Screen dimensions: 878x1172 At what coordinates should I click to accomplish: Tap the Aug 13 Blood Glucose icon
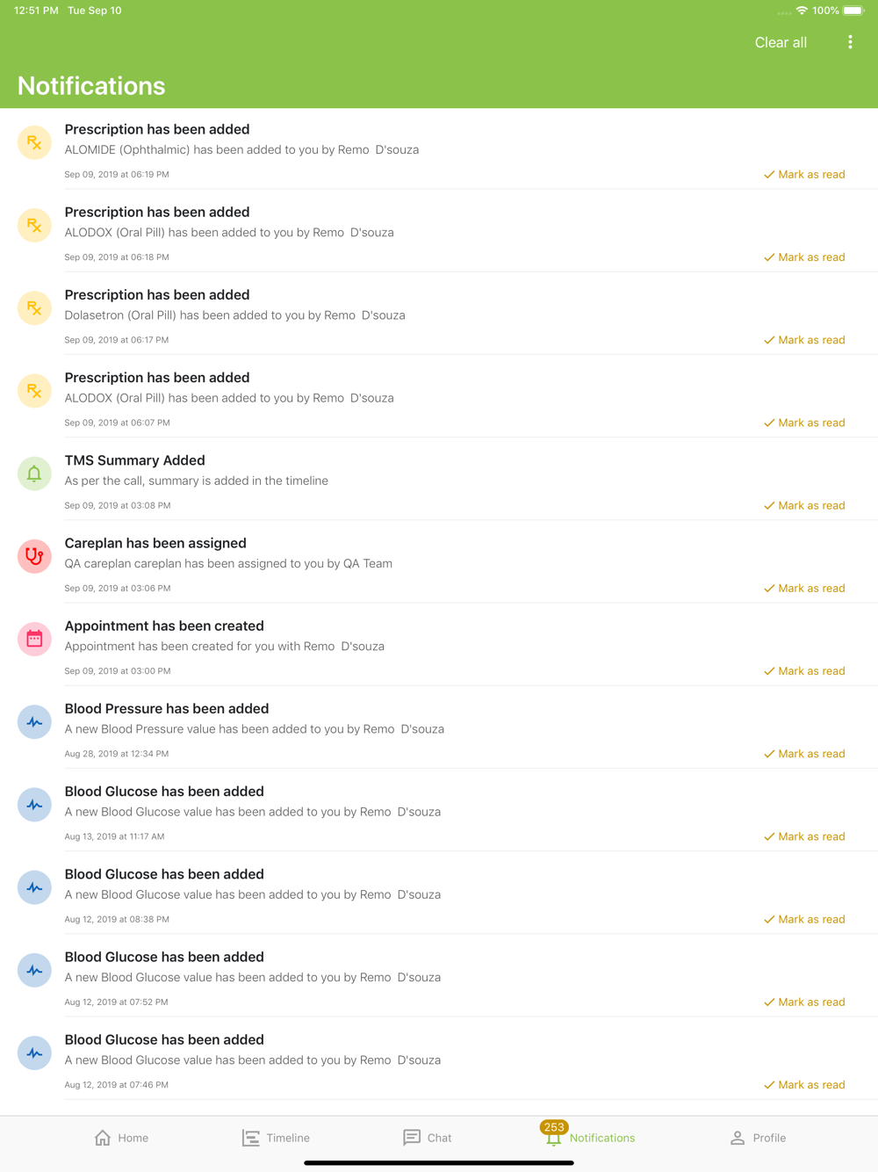click(34, 805)
